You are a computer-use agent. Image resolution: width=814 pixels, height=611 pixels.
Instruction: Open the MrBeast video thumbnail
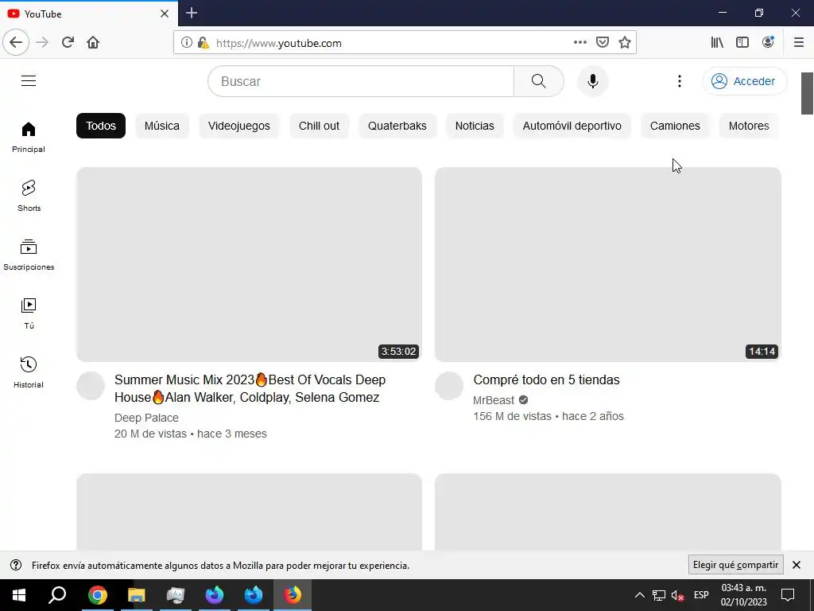608,264
